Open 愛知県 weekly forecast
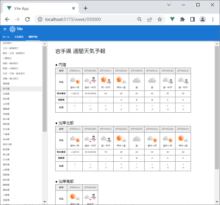 pos(21,190)
